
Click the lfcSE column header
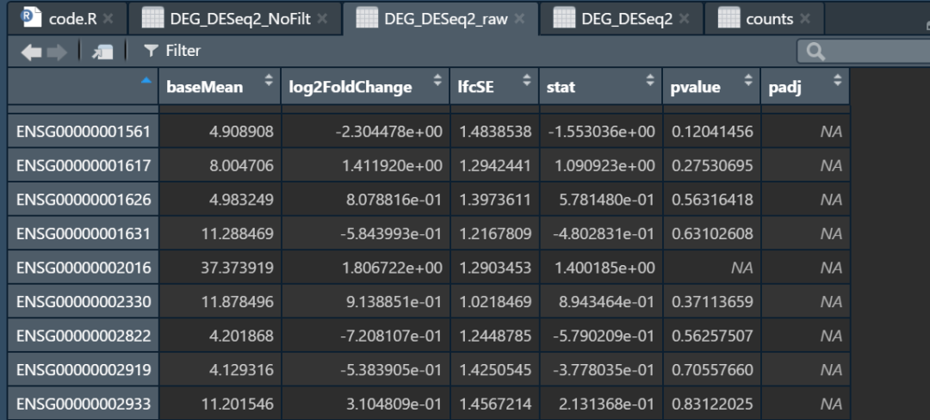(x=494, y=86)
